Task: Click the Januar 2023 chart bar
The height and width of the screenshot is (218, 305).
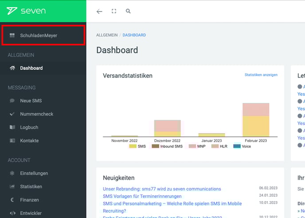Action: [x=211, y=135]
